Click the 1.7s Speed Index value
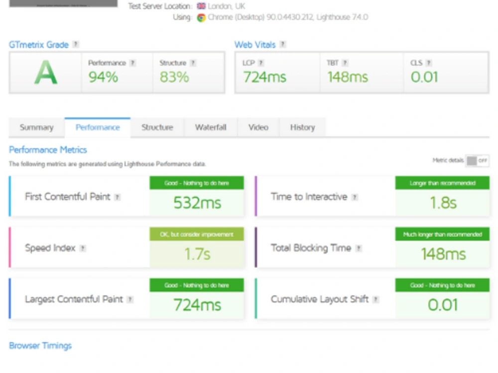The width and height of the screenshot is (498, 373). click(x=197, y=254)
